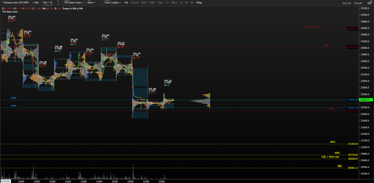
Task: Click the 'TPO Mono Color' chart legend
Action: tap(10, 12)
